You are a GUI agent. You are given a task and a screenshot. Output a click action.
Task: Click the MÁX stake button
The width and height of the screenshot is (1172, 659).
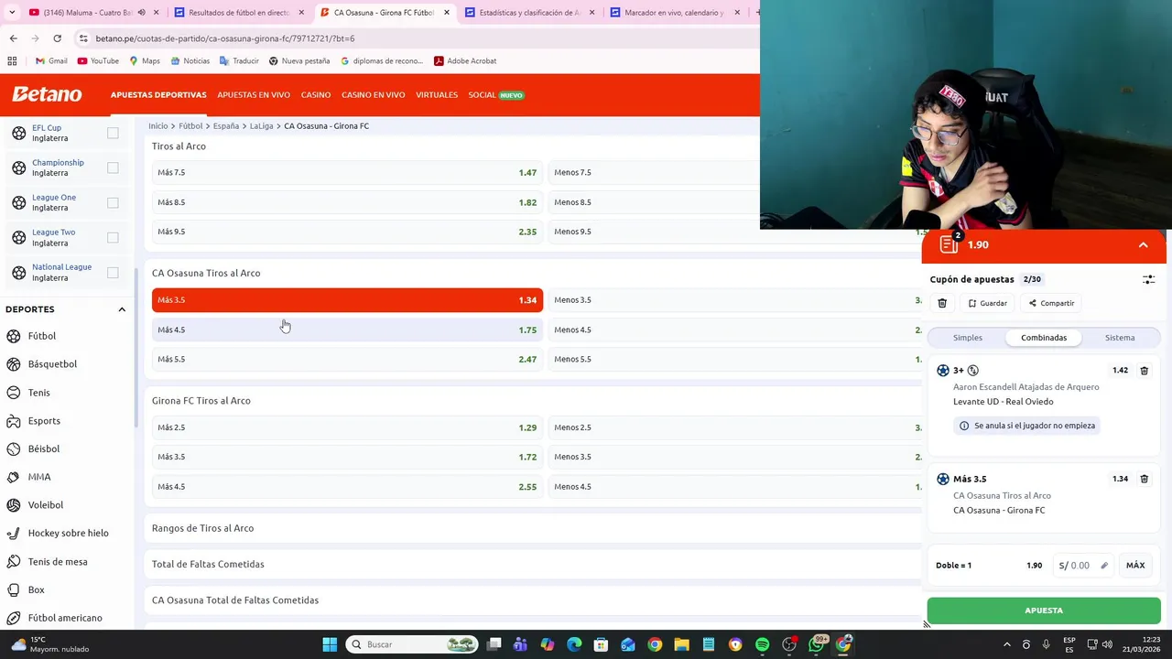(x=1135, y=566)
